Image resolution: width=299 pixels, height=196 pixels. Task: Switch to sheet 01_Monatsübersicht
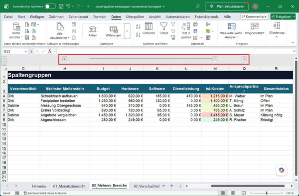(x=69, y=186)
